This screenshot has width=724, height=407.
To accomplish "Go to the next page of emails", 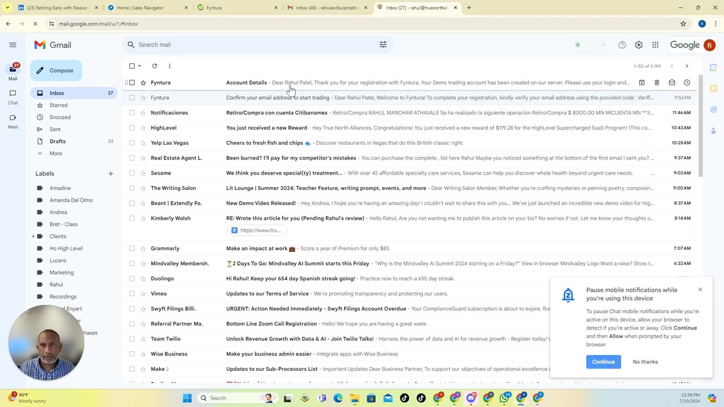I will (687, 66).
